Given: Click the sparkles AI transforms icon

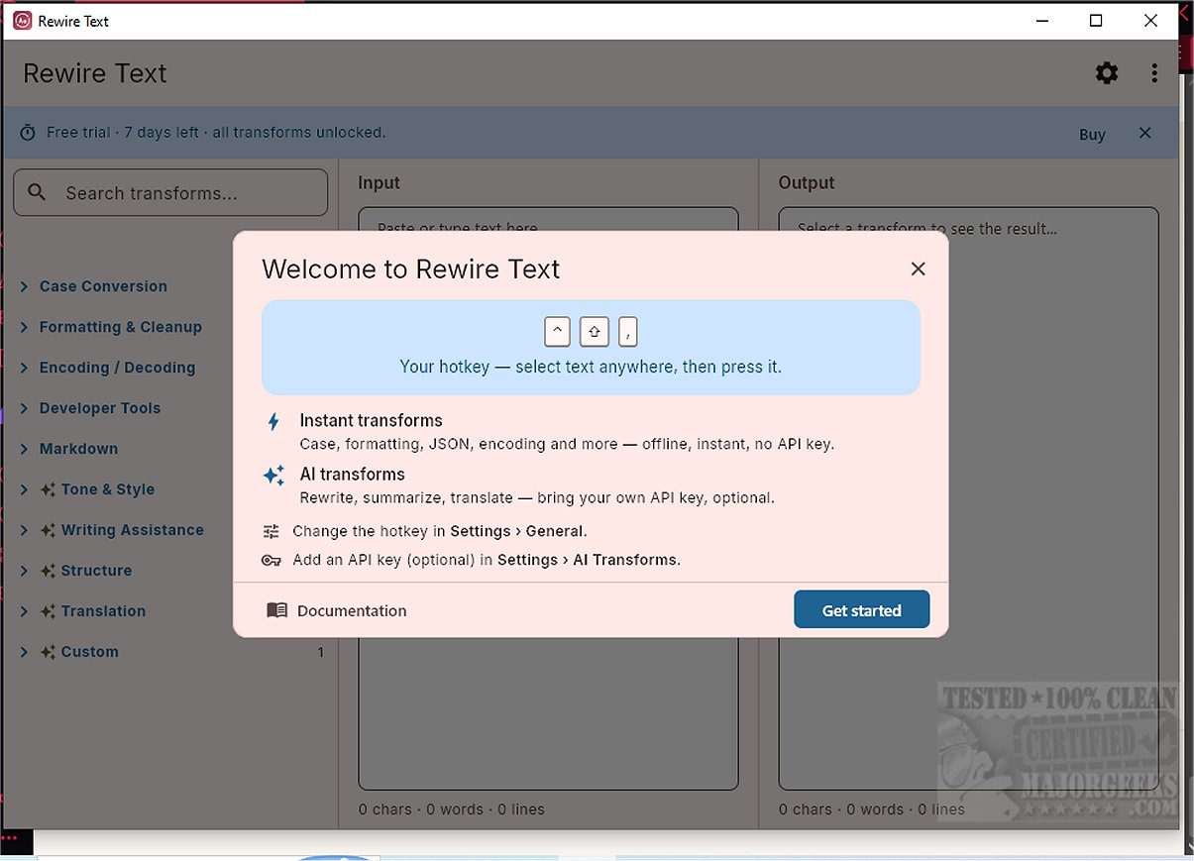Looking at the screenshot, I should tap(273, 475).
